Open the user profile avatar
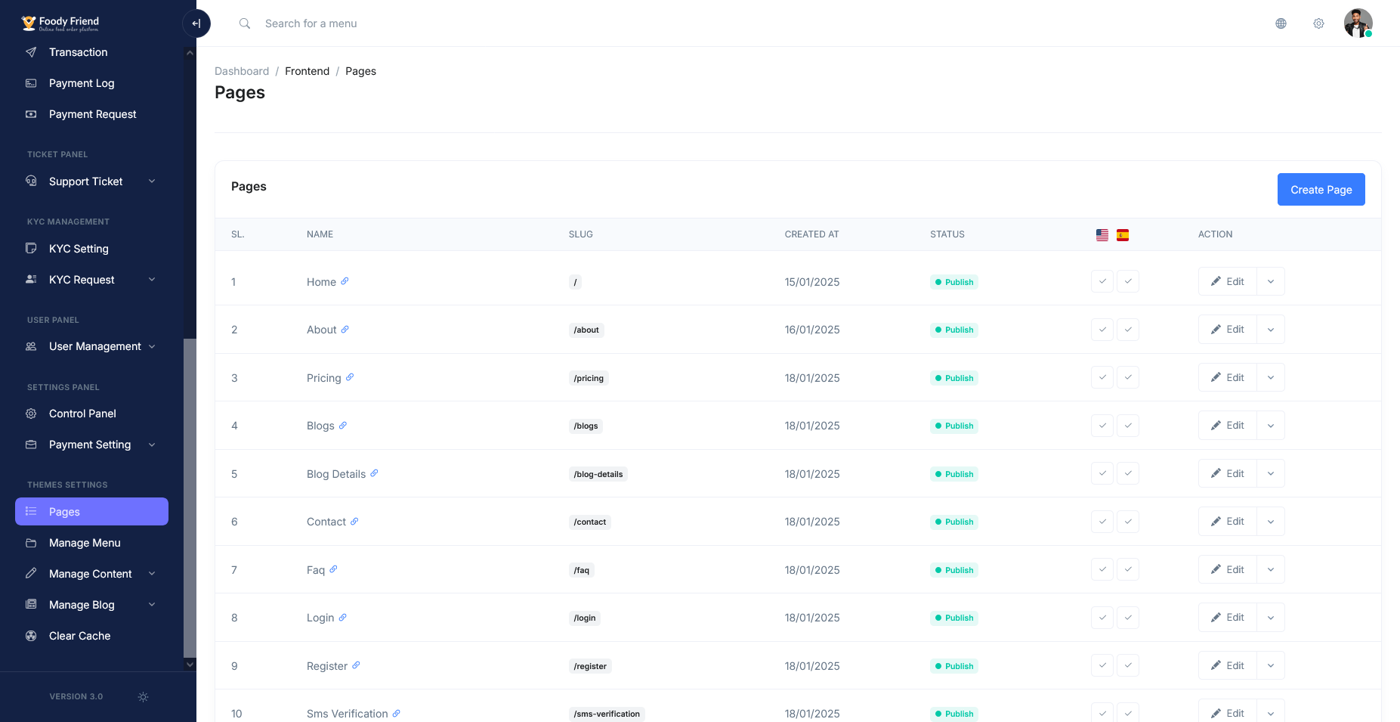 [1358, 23]
